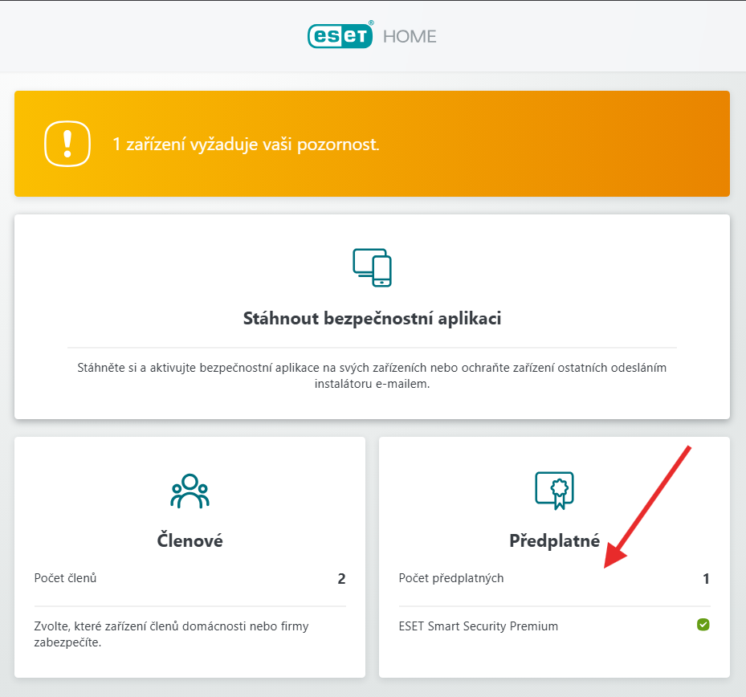746x697 pixels.
Task: Open the device attention warning message
Action: pyautogui.click(x=246, y=145)
